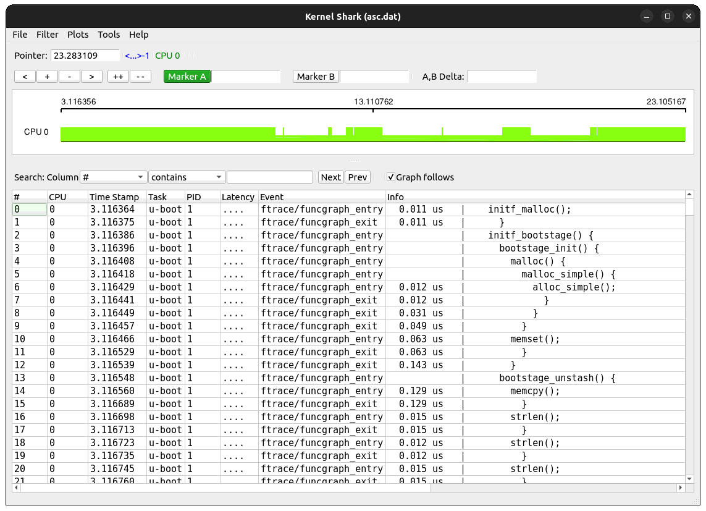Click the scroll left '<' button

coord(25,77)
